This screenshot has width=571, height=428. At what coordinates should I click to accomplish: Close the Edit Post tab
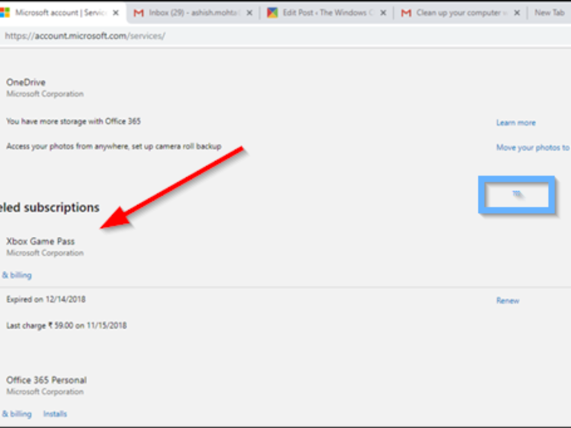[382, 13]
